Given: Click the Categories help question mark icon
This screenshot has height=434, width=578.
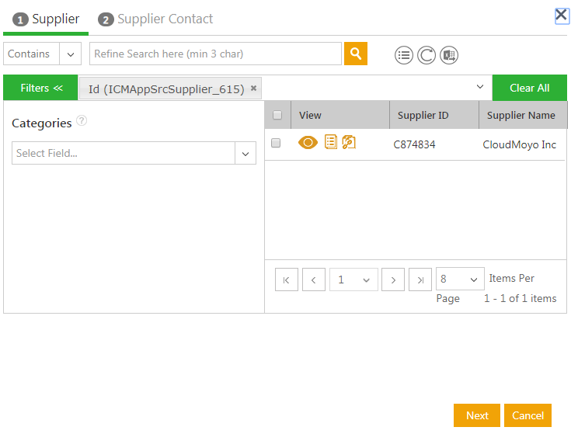Looking at the screenshot, I should coord(82,121).
